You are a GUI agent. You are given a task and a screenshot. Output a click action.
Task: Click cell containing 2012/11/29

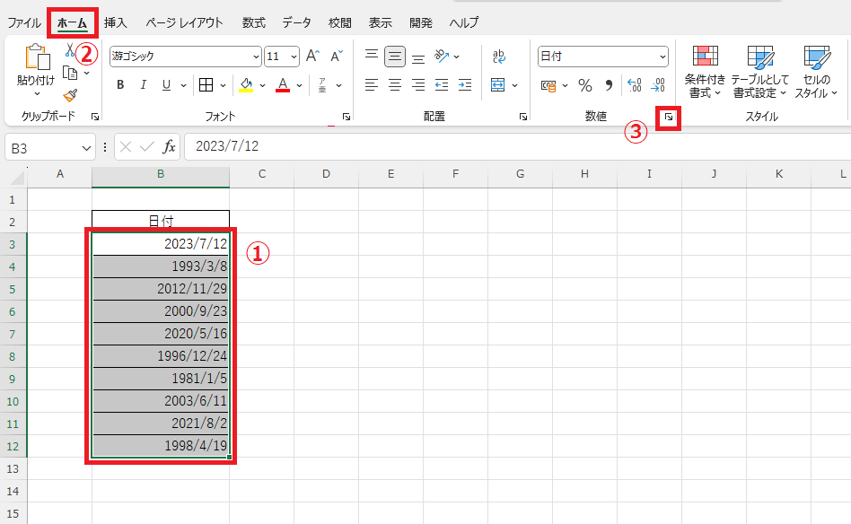click(161, 289)
